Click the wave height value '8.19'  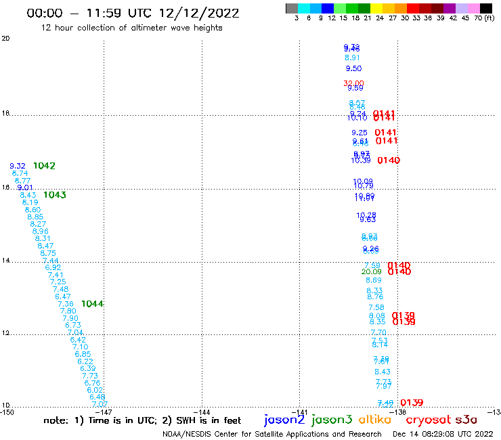[30, 202]
